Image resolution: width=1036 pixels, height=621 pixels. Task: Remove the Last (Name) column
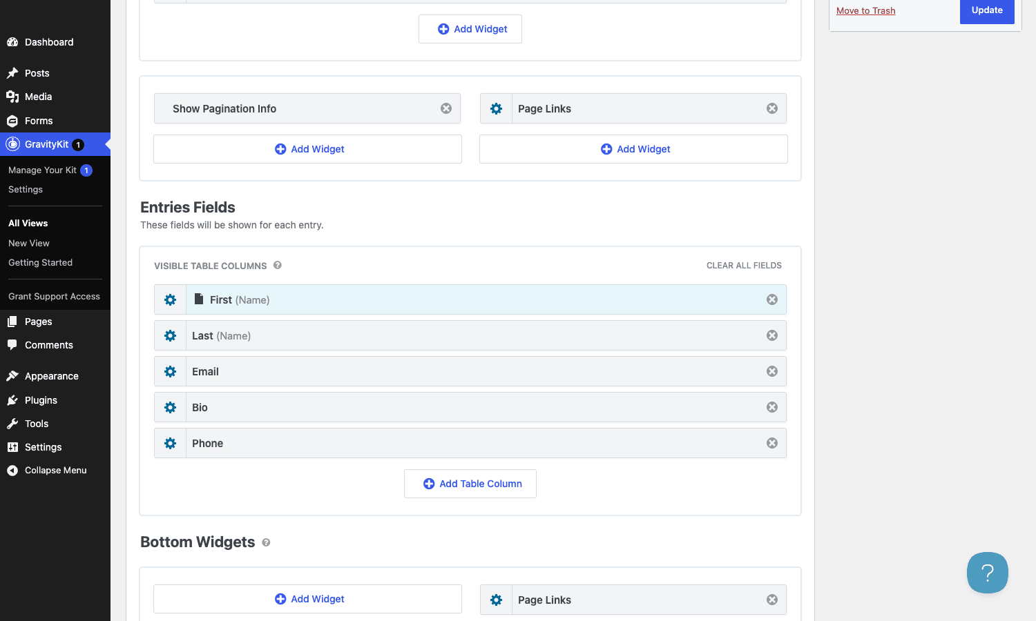[x=772, y=335]
